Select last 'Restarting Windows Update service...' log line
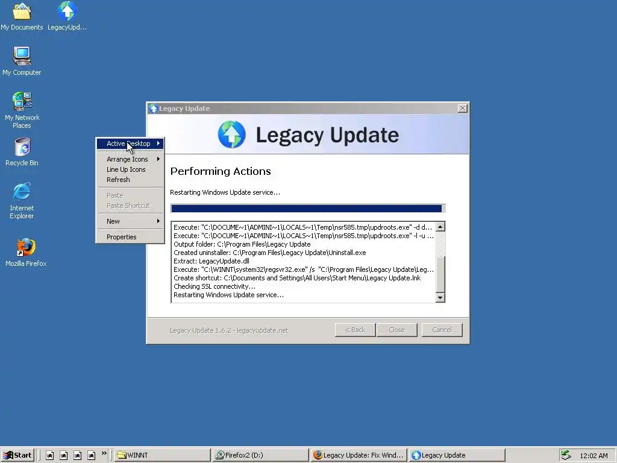 228,295
